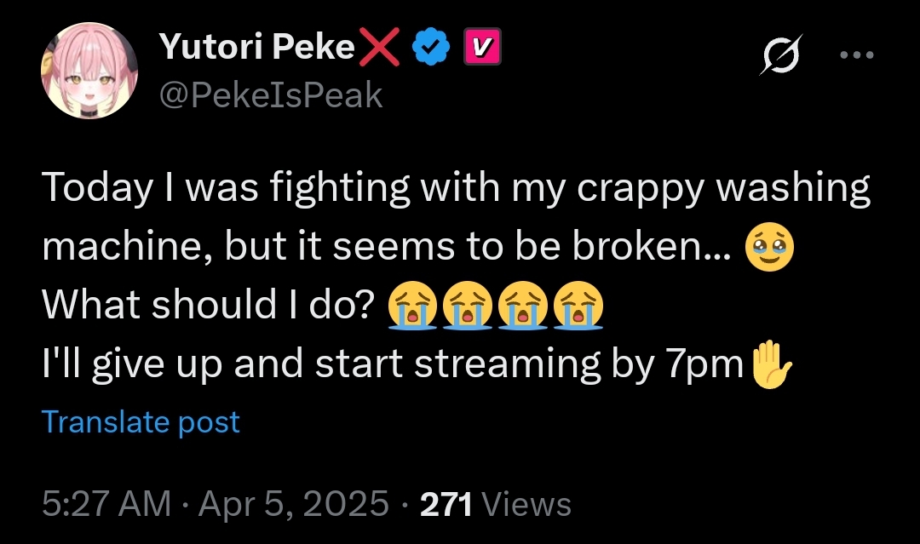Click the display name Yutori Peke

(x=256, y=49)
